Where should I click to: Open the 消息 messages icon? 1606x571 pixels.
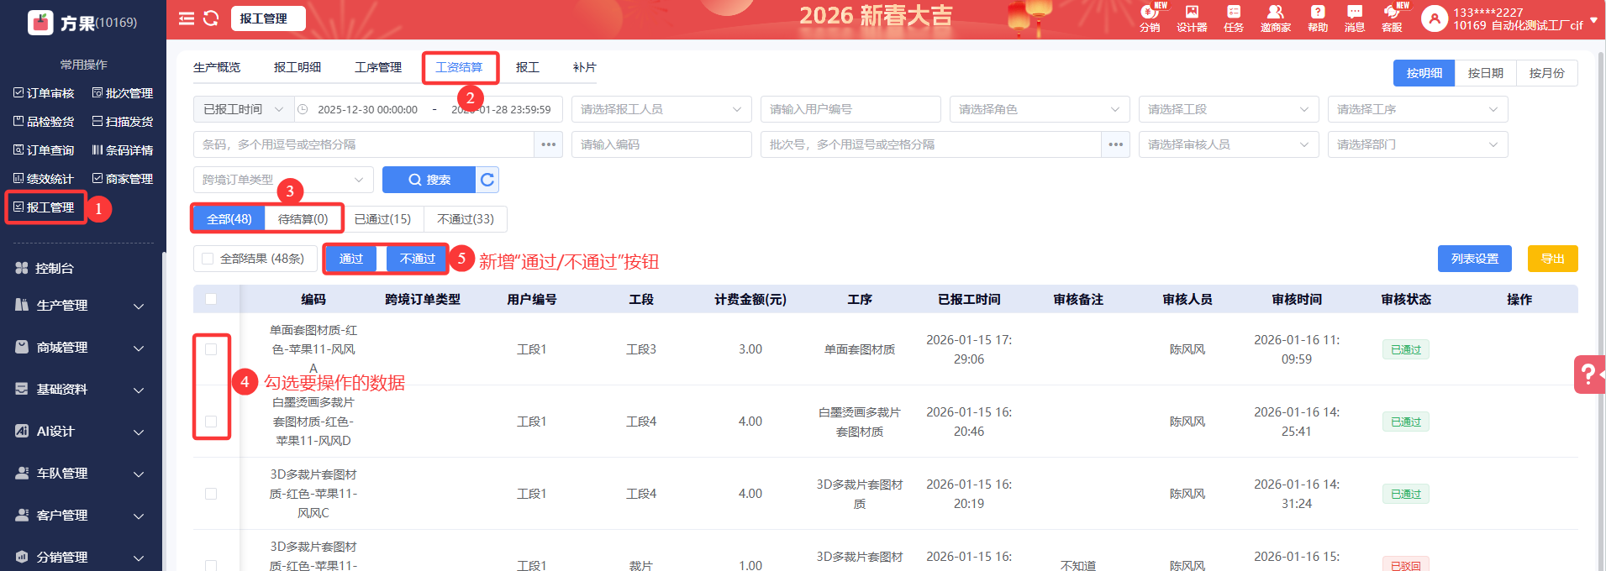pos(1354,18)
